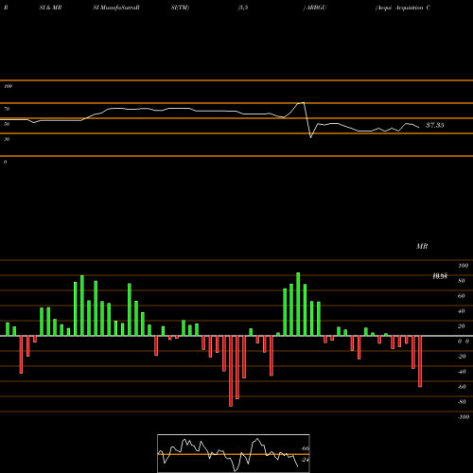The height and width of the screenshot is (473, 473).
Task: Click the overlapping value label below MR title
Action: [x=440, y=276]
